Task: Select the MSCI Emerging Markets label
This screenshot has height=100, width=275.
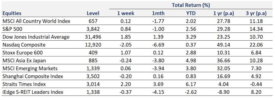Action: click(x=30, y=68)
